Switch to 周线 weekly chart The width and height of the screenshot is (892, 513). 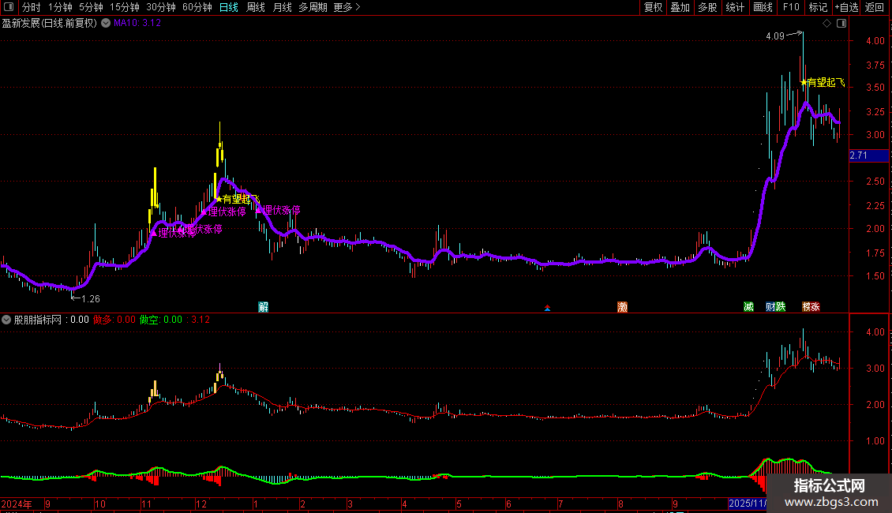click(256, 7)
